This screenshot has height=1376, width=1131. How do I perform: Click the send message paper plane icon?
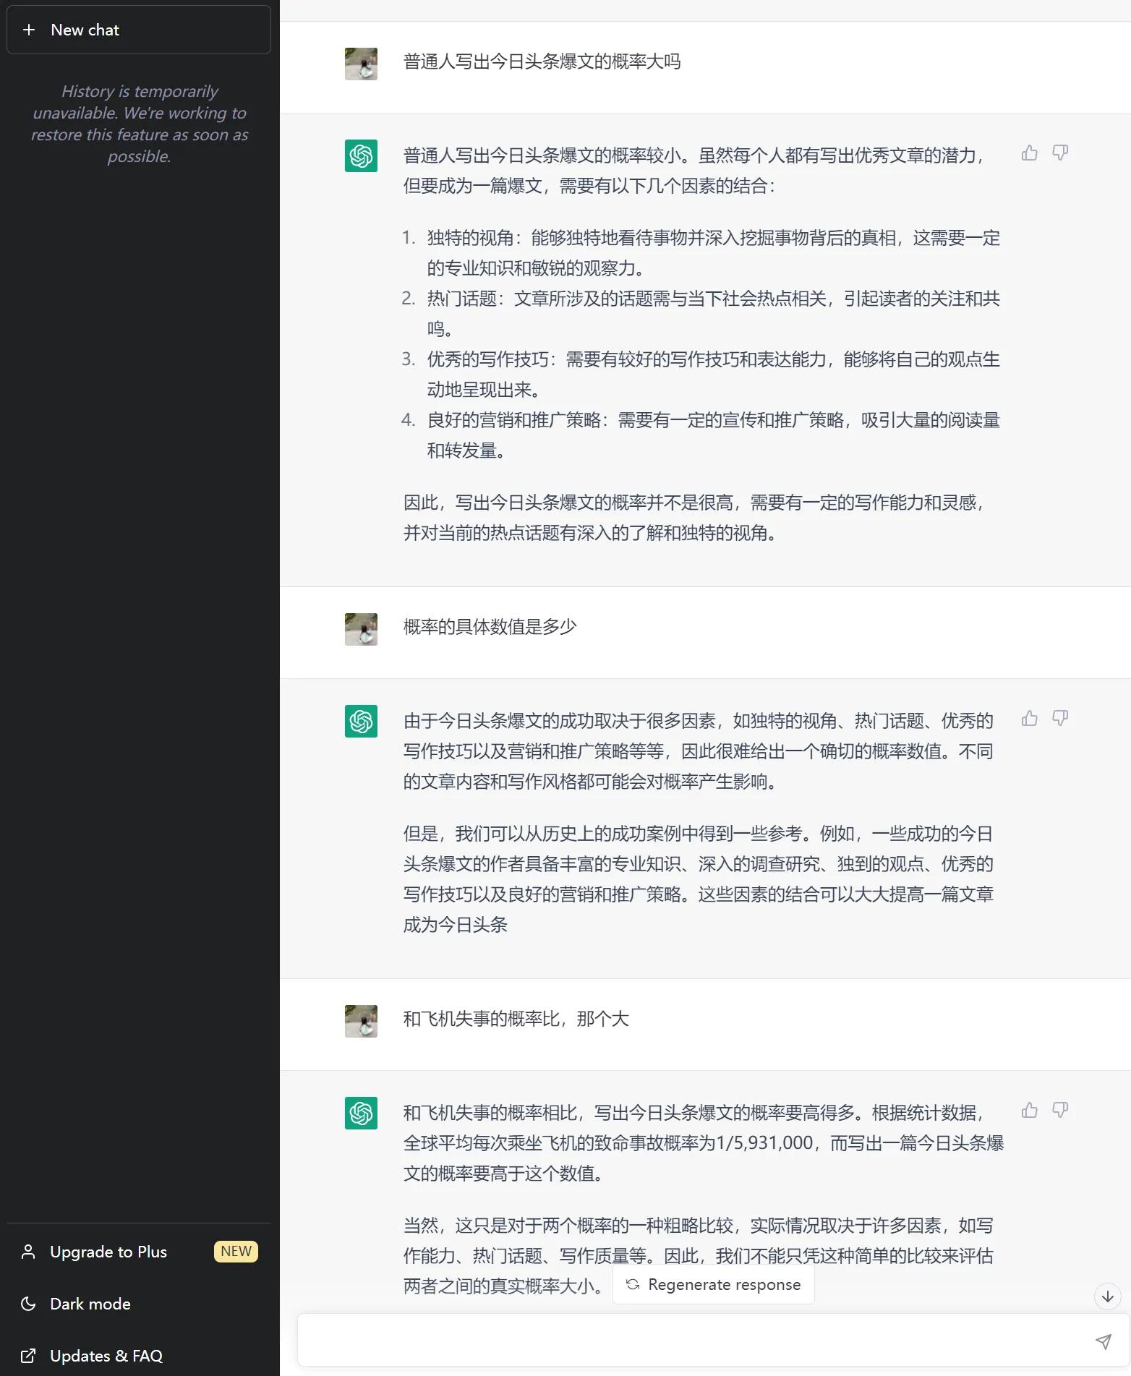[x=1103, y=1342]
